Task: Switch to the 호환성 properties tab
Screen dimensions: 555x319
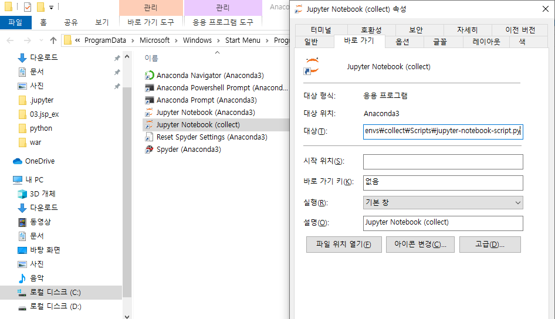Action: (371, 30)
